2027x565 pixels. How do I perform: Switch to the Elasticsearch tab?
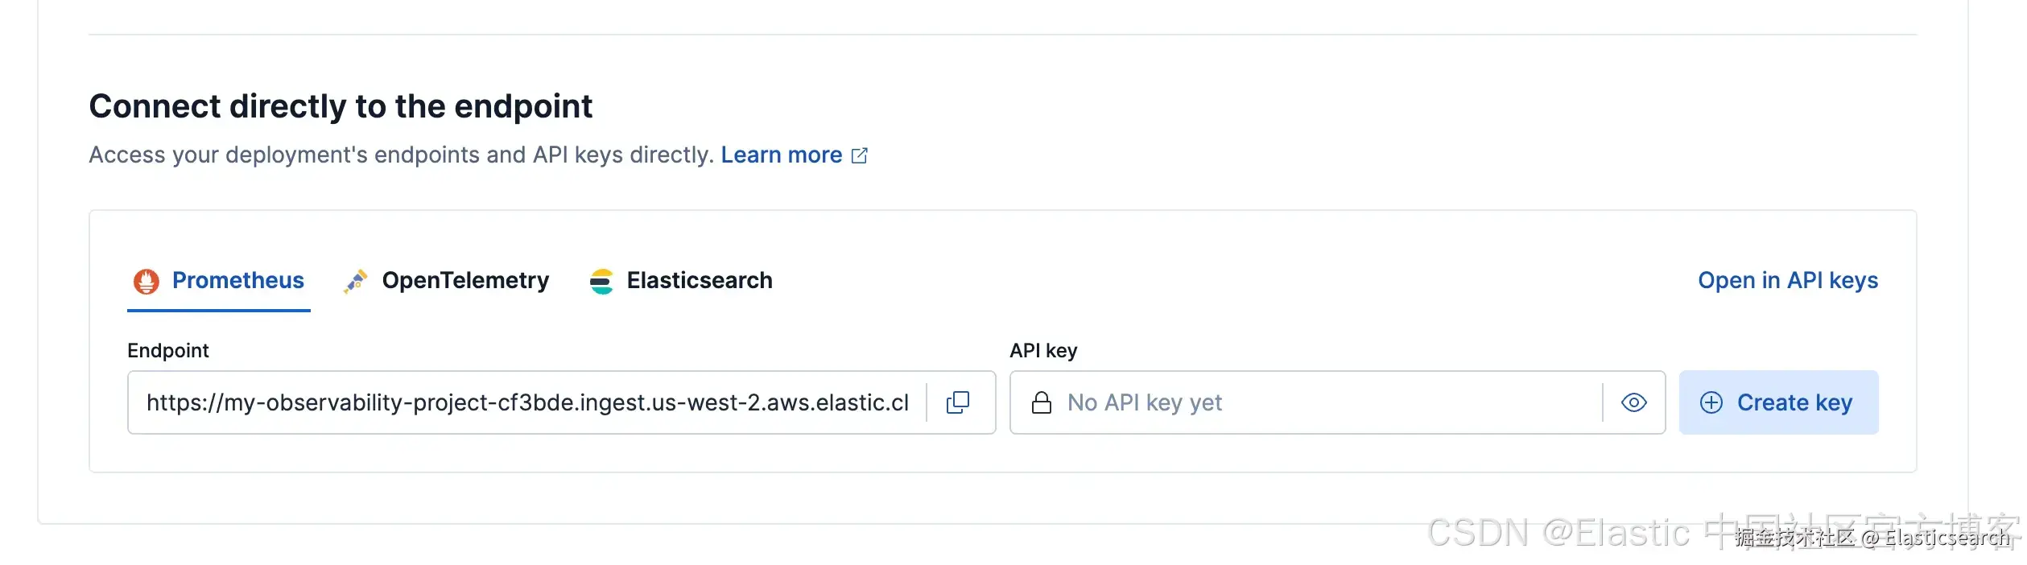point(680,281)
